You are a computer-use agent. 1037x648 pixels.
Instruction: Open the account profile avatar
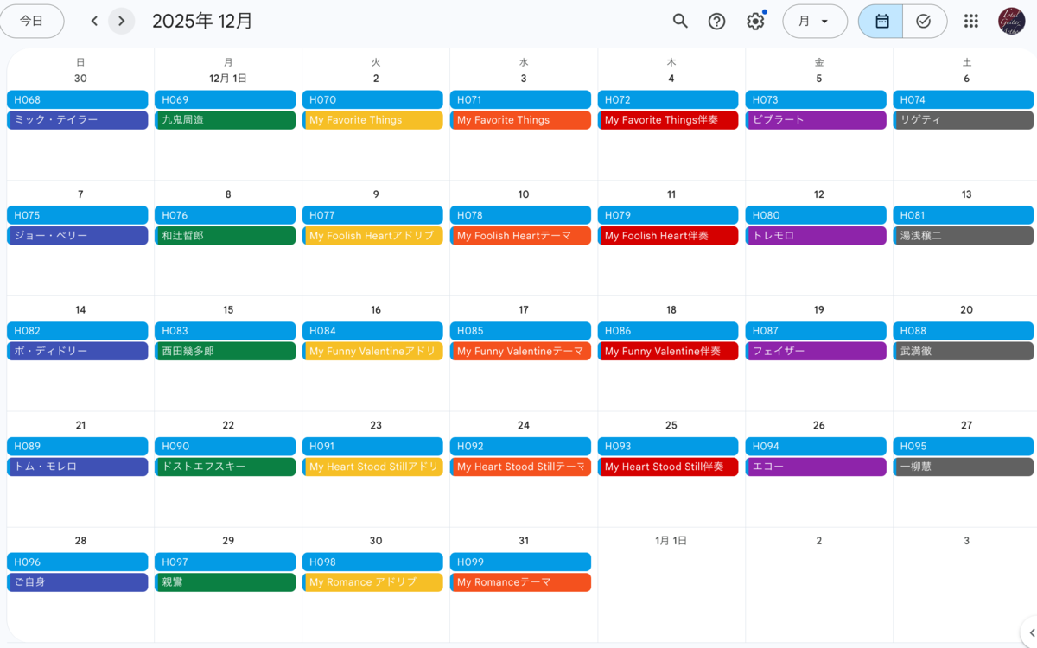point(1011,22)
